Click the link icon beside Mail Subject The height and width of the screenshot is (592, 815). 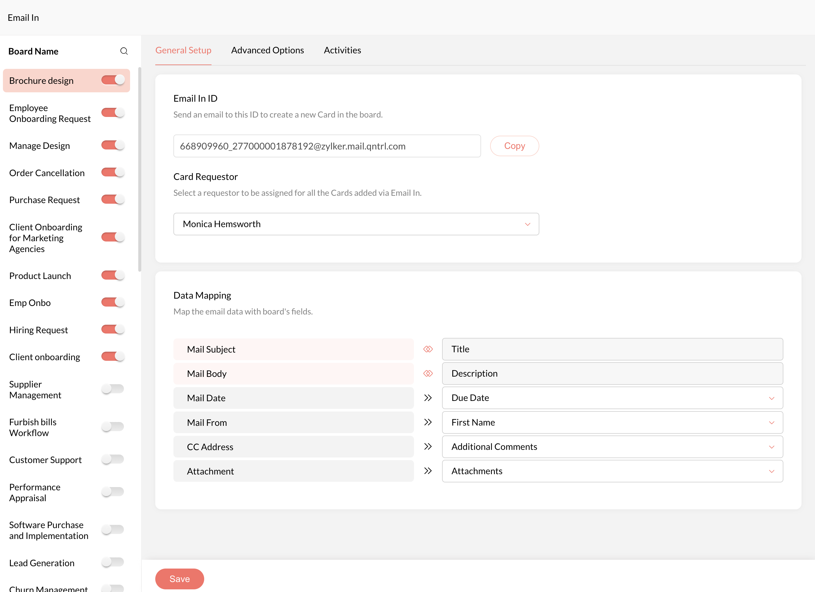[428, 349]
